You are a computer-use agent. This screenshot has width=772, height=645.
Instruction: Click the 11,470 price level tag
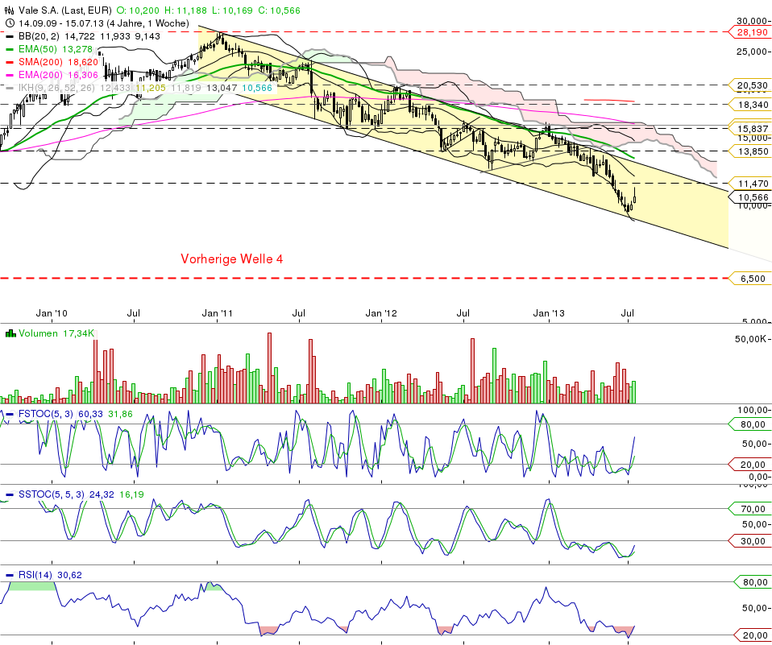coord(749,184)
